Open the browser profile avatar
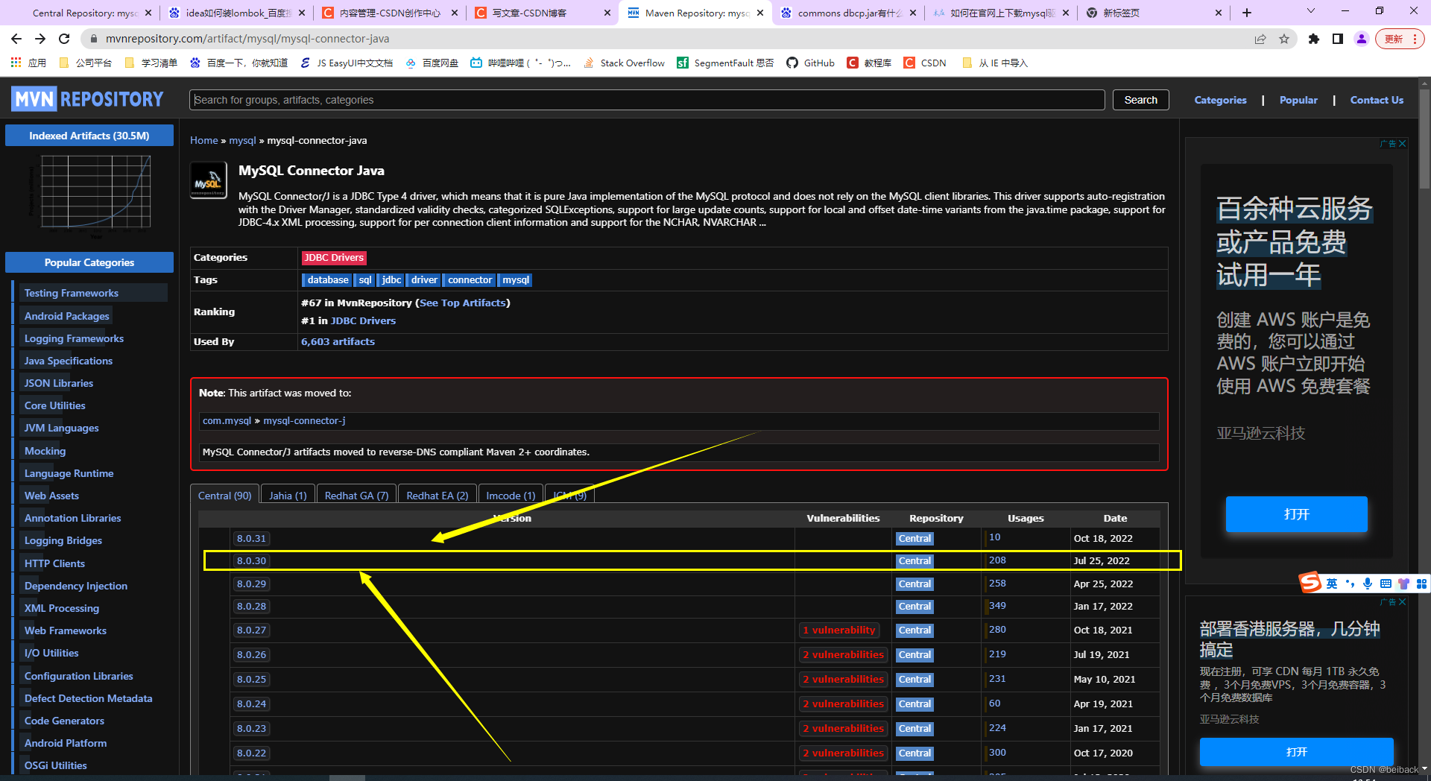This screenshot has height=781, width=1431. [1362, 39]
